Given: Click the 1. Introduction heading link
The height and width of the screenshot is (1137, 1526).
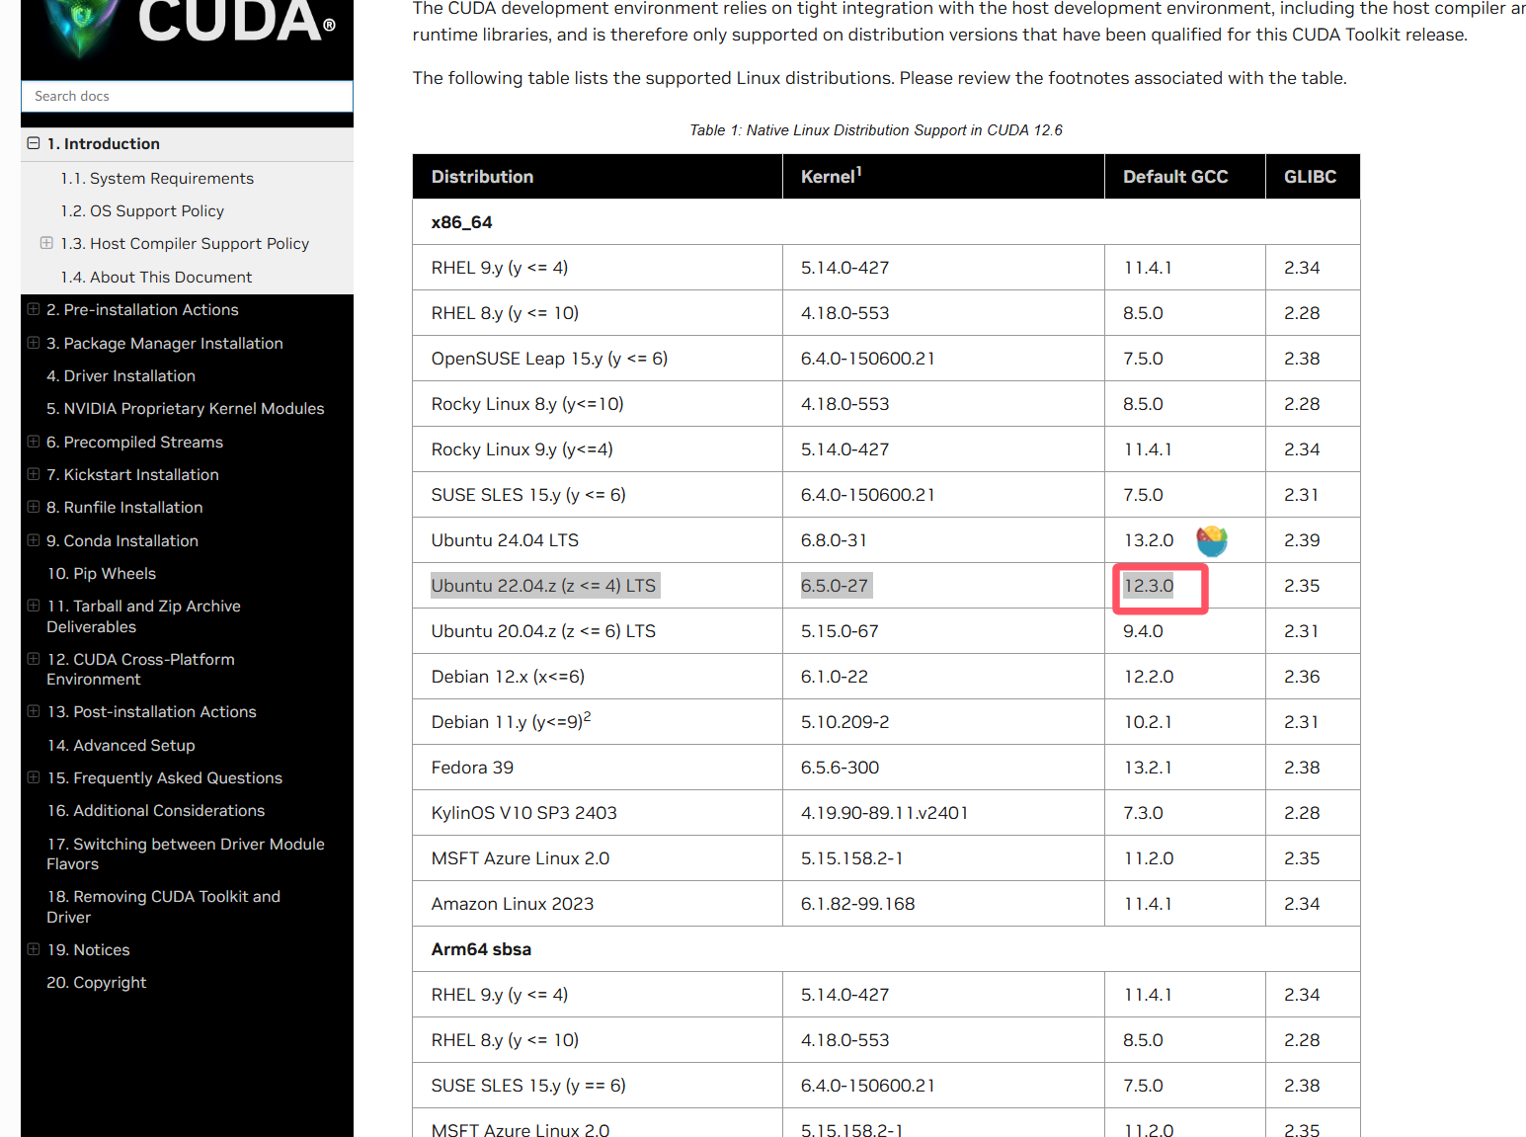Looking at the screenshot, I should click(x=104, y=143).
